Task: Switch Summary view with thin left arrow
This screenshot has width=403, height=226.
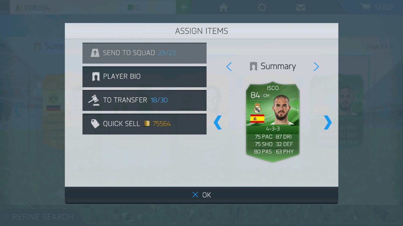Action: pos(229,66)
